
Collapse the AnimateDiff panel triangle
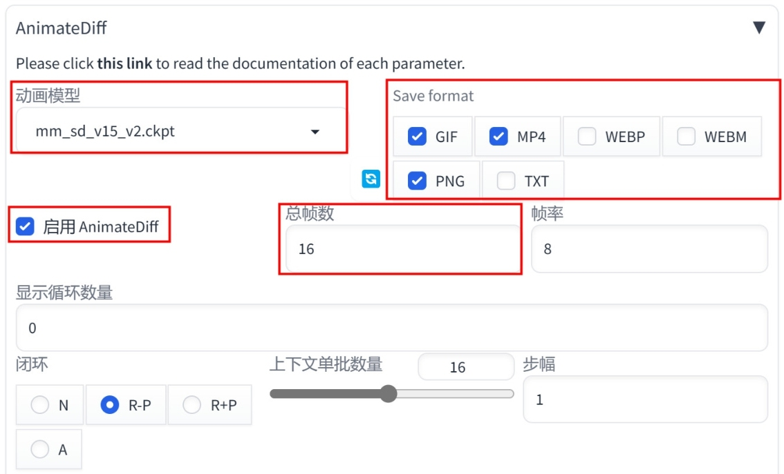point(759,28)
